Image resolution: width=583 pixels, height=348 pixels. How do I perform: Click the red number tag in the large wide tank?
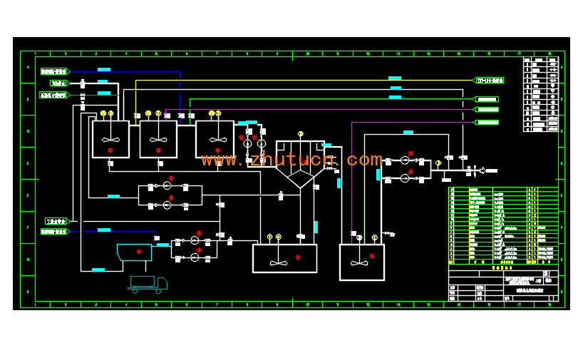(298, 257)
